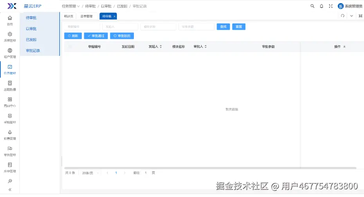
Task: Open the tab options chevron dropdown
Action: tap(351, 16)
